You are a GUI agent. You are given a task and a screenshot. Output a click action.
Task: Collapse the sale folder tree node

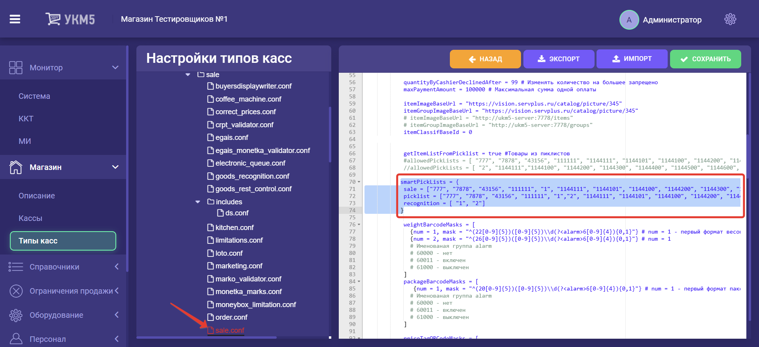188,75
